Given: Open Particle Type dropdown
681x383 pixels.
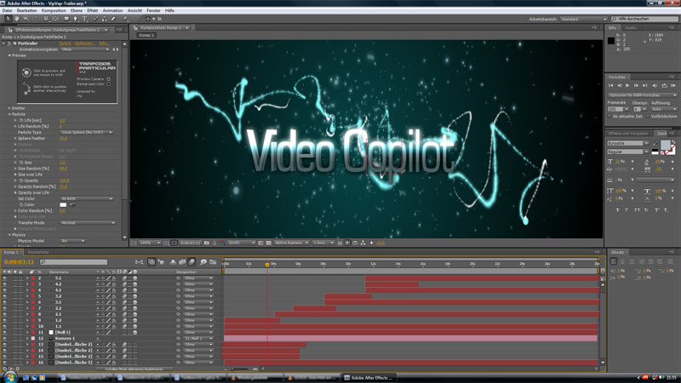Looking at the screenshot, I should [x=87, y=133].
